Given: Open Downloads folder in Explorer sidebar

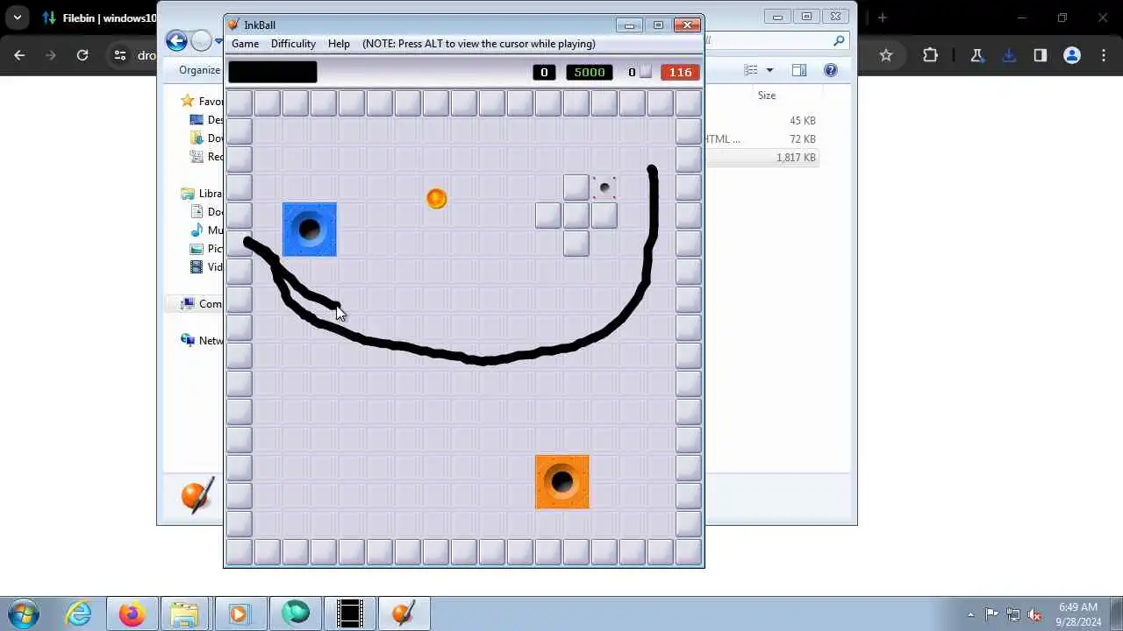Looking at the screenshot, I should pyautogui.click(x=207, y=138).
